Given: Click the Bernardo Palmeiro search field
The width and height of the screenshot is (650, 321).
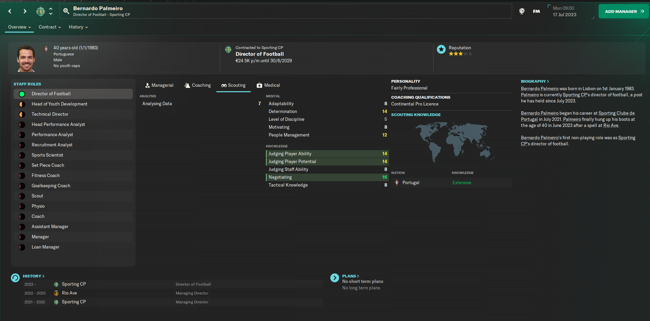Looking at the screenshot, I should click(x=287, y=11).
